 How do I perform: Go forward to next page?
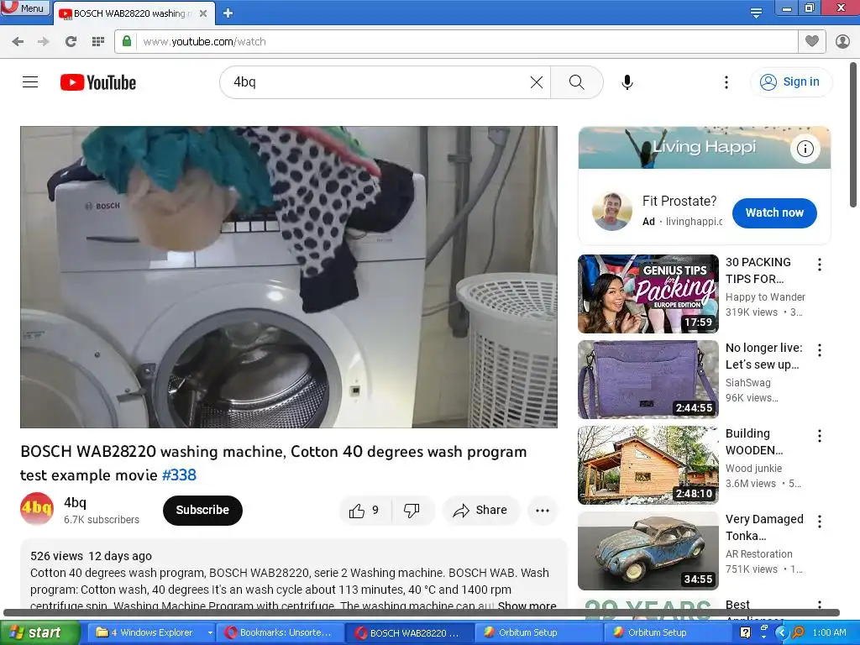point(44,42)
